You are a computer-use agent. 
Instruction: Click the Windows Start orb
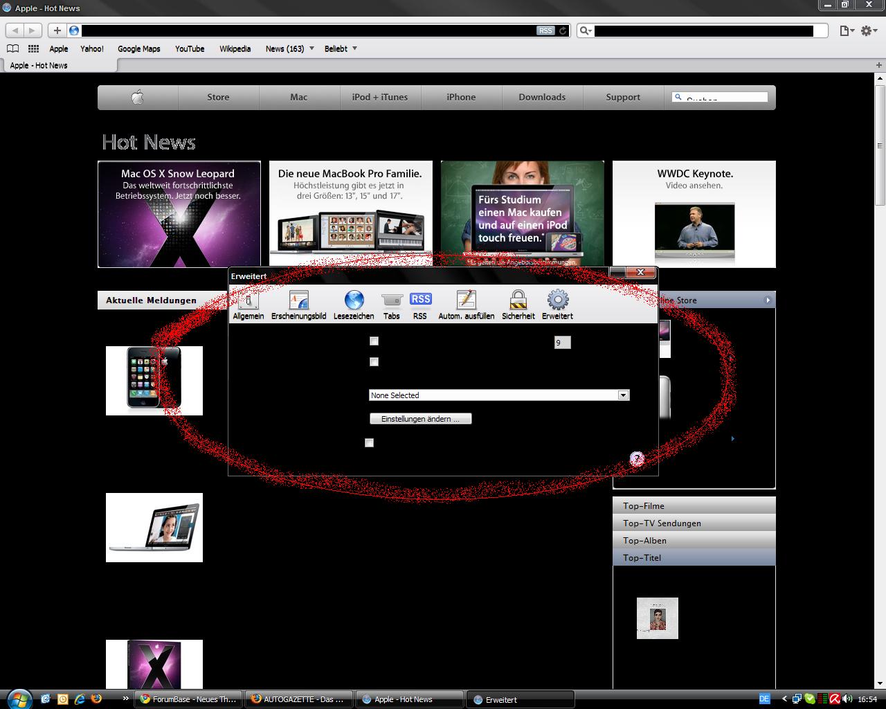point(18,698)
